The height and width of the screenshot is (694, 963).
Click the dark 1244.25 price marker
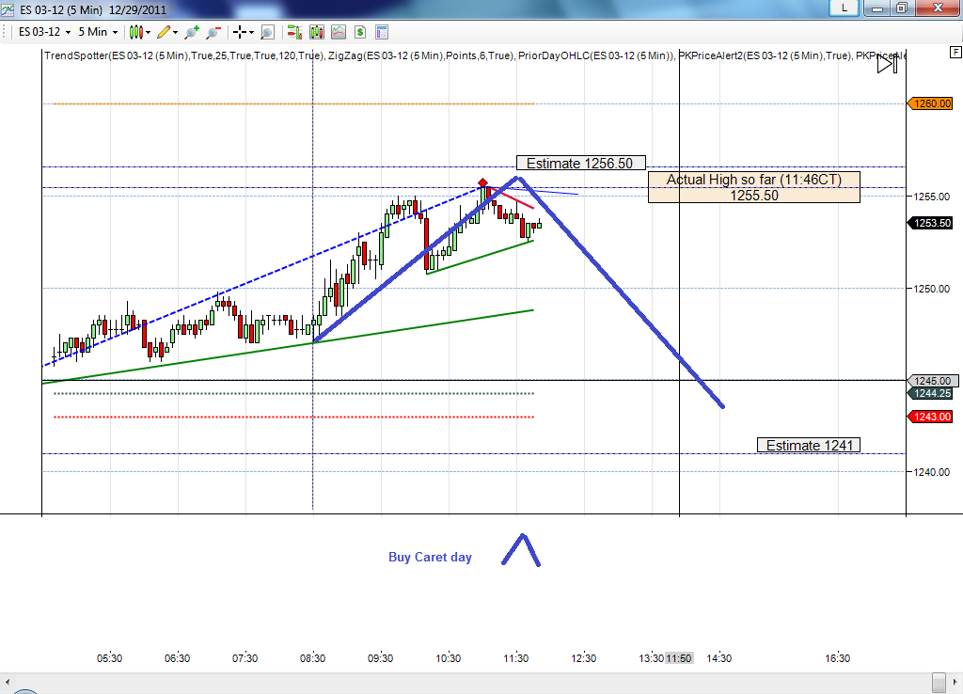931,393
